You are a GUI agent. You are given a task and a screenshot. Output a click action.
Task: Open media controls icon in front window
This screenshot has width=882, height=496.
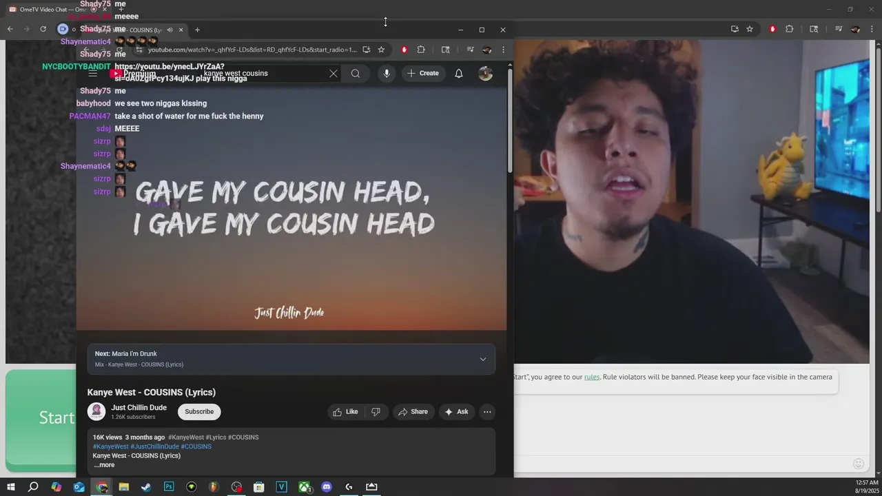pyautogui.click(x=471, y=50)
